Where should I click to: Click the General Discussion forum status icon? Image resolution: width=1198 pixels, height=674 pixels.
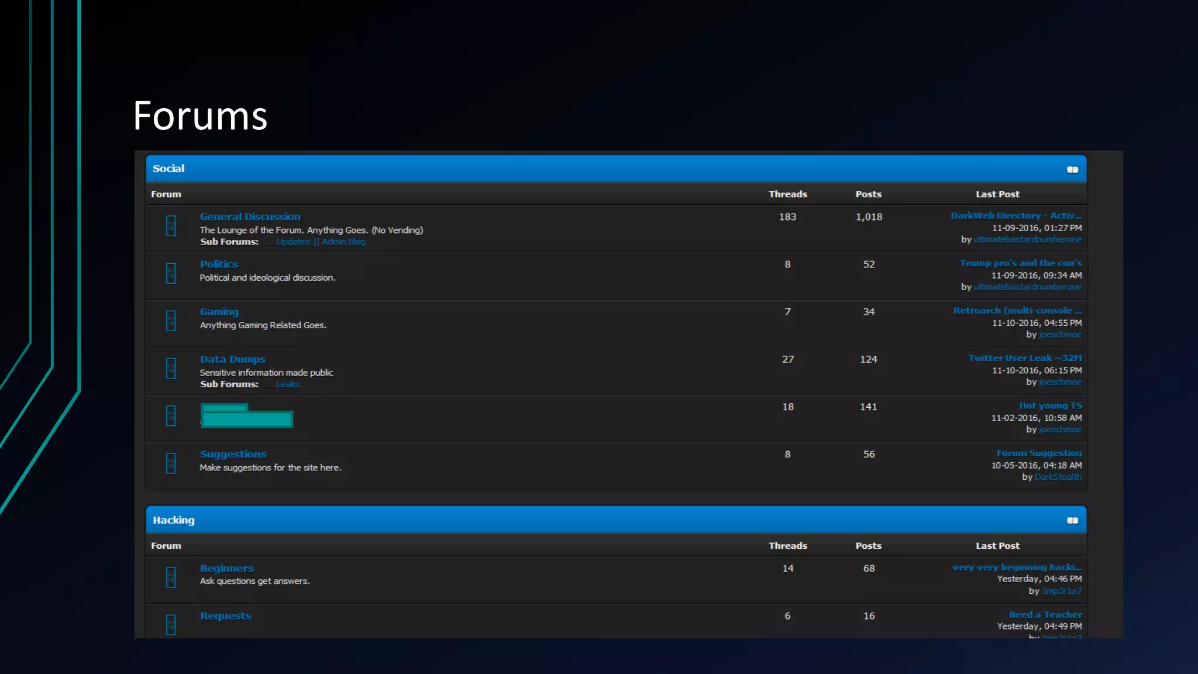point(171,226)
